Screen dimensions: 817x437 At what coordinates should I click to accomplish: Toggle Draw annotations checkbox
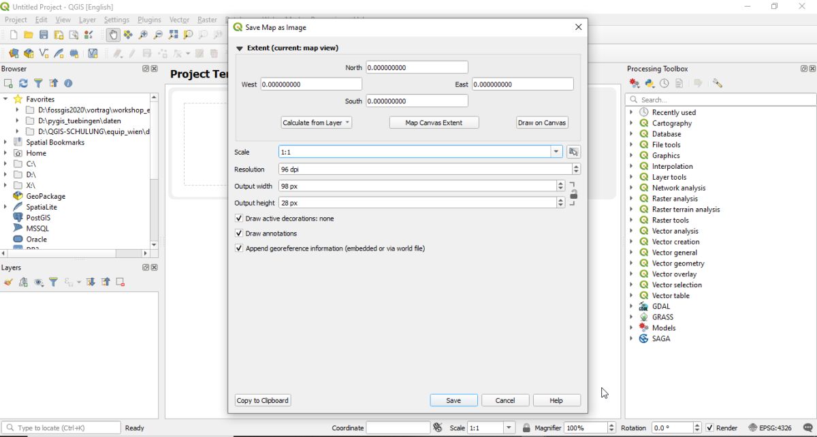[238, 233]
